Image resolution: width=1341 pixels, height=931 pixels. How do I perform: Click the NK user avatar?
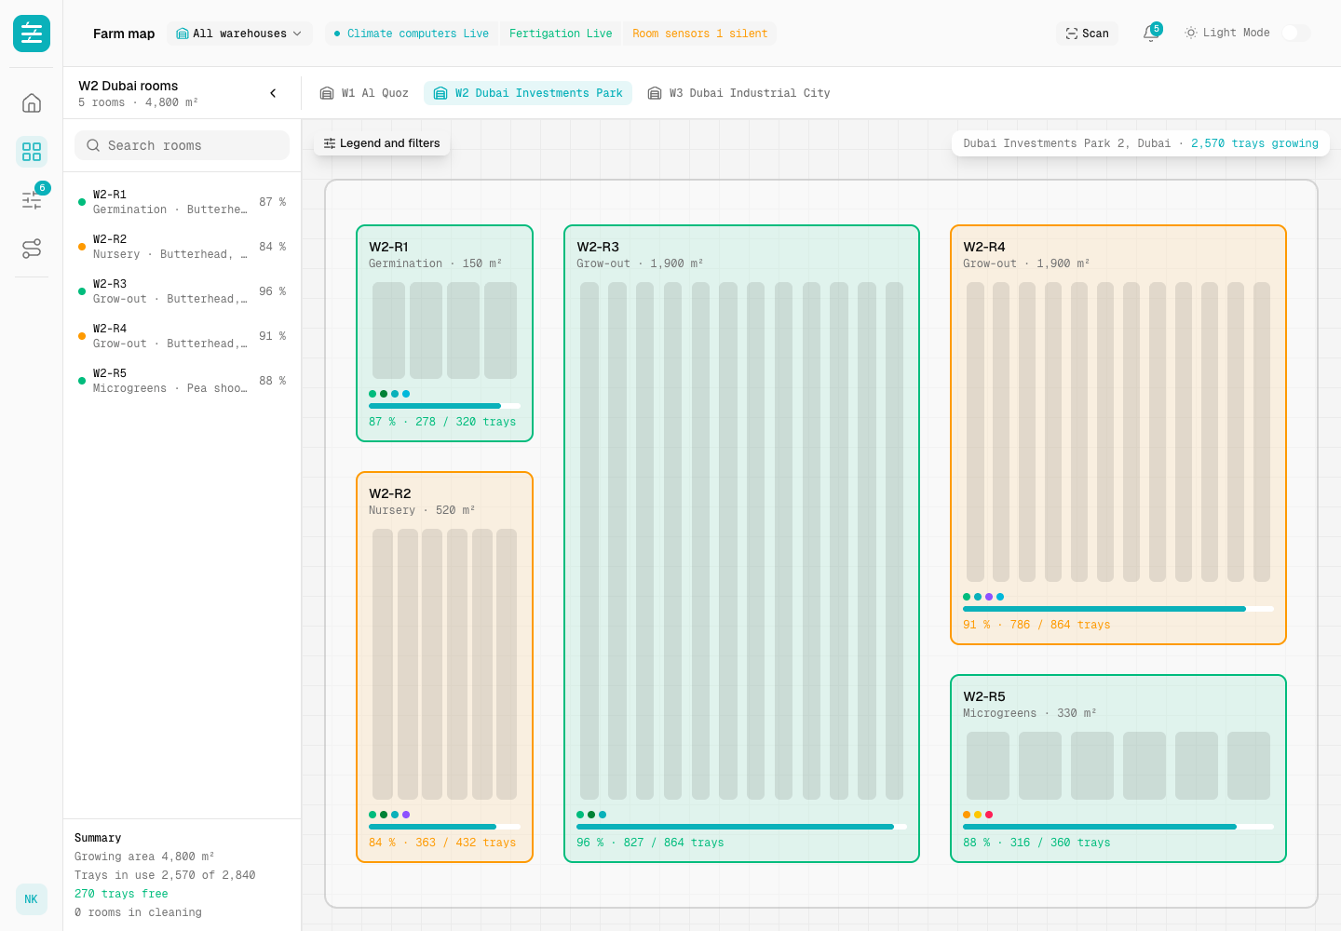pyautogui.click(x=32, y=899)
